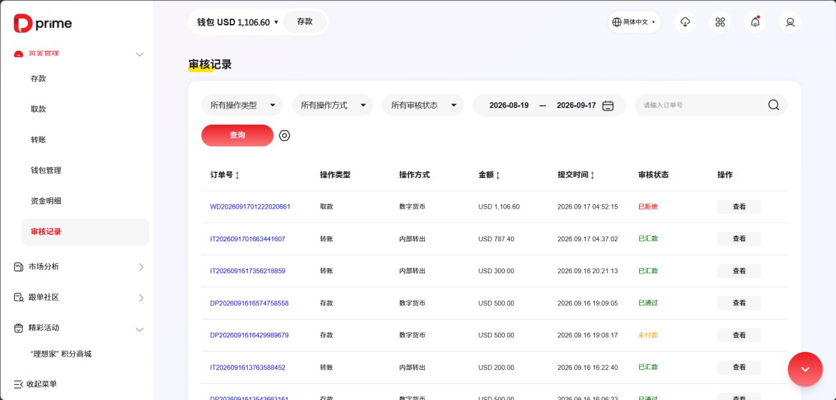This screenshot has height=400, width=836.
Task: Click the hexagon settings icon beside 查询
Action: [x=284, y=135]
